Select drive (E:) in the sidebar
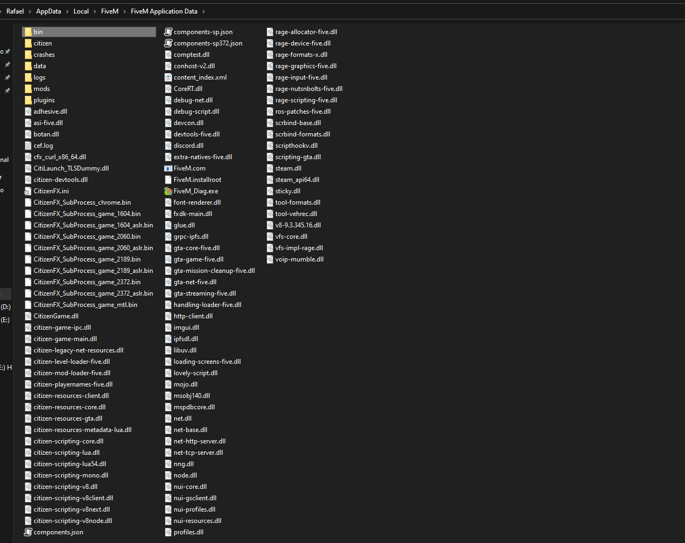The width and height of the screenshot is (685, 543). (4, 319)
